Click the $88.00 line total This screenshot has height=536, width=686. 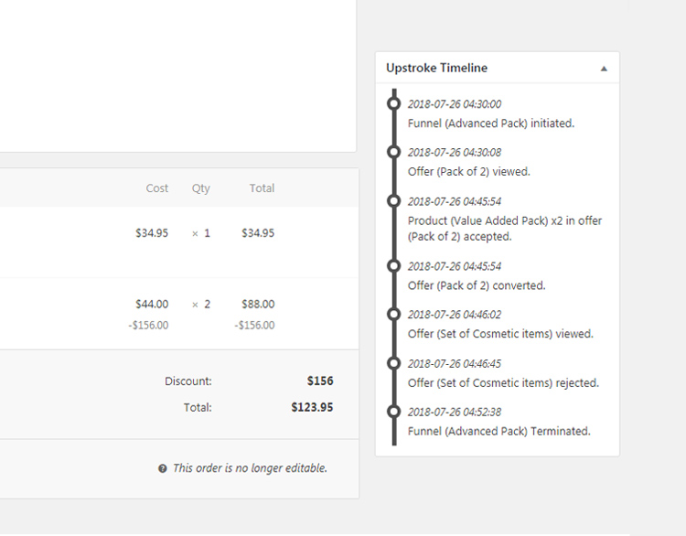pos(258,304)
